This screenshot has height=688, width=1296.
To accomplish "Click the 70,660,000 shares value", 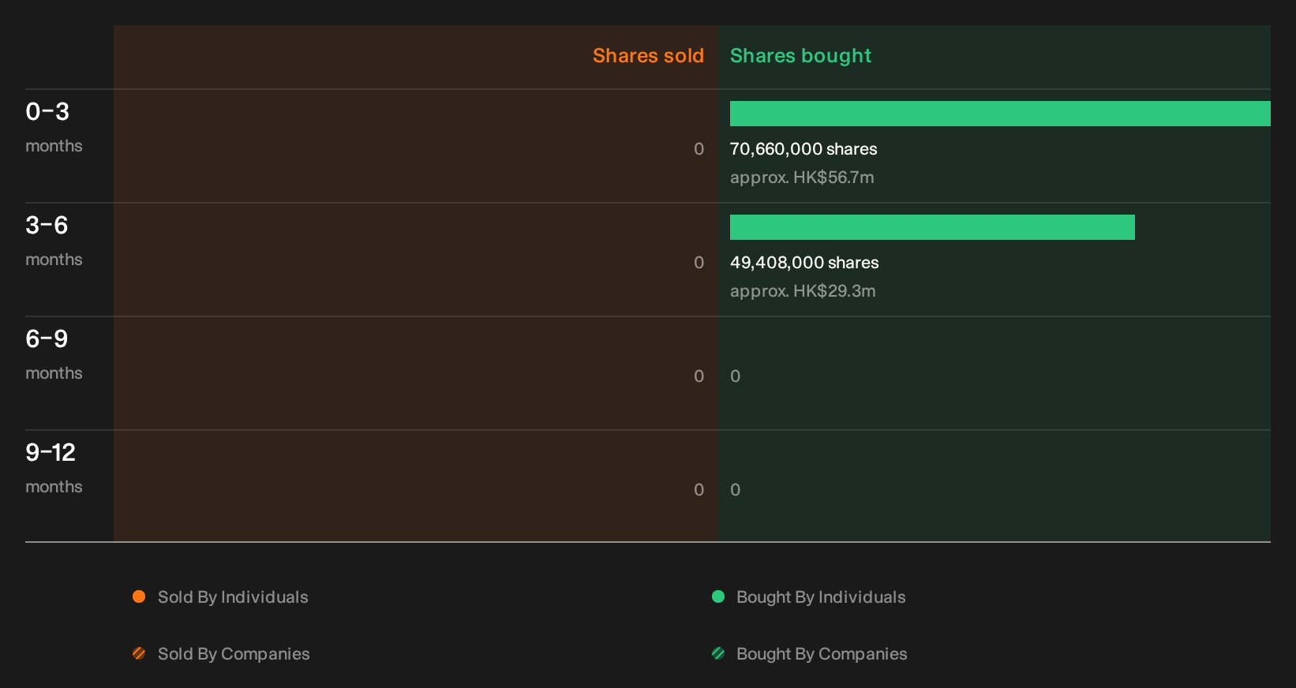I will [803, 149].
